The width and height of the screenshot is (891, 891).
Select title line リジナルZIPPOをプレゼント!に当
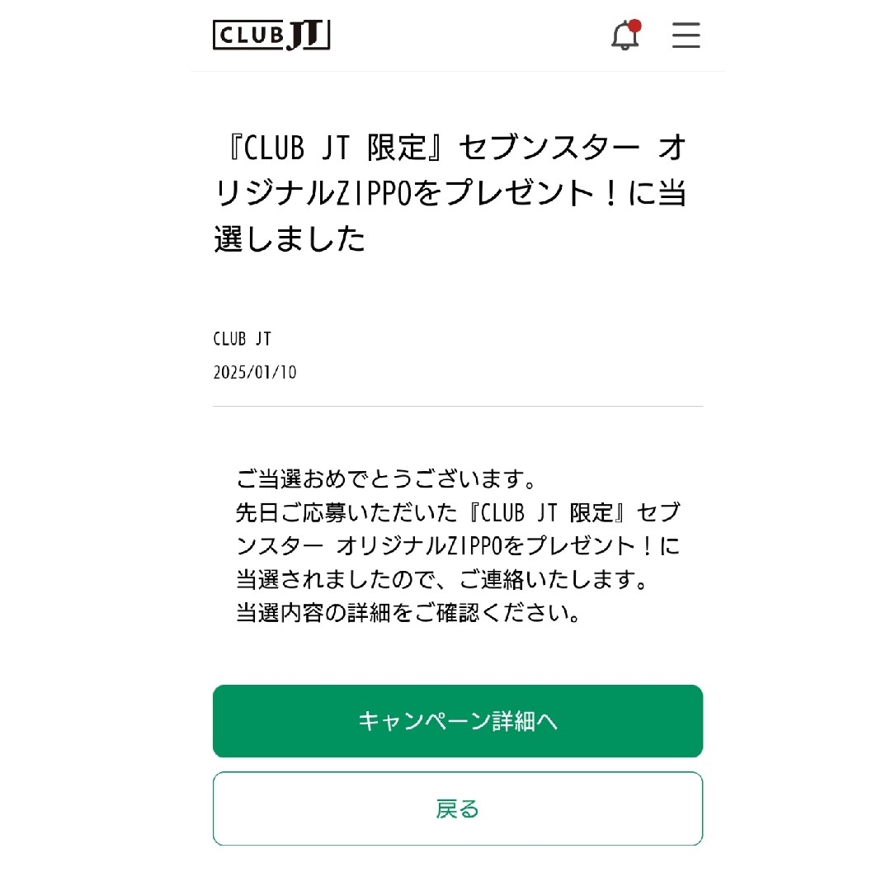point(450,192)
